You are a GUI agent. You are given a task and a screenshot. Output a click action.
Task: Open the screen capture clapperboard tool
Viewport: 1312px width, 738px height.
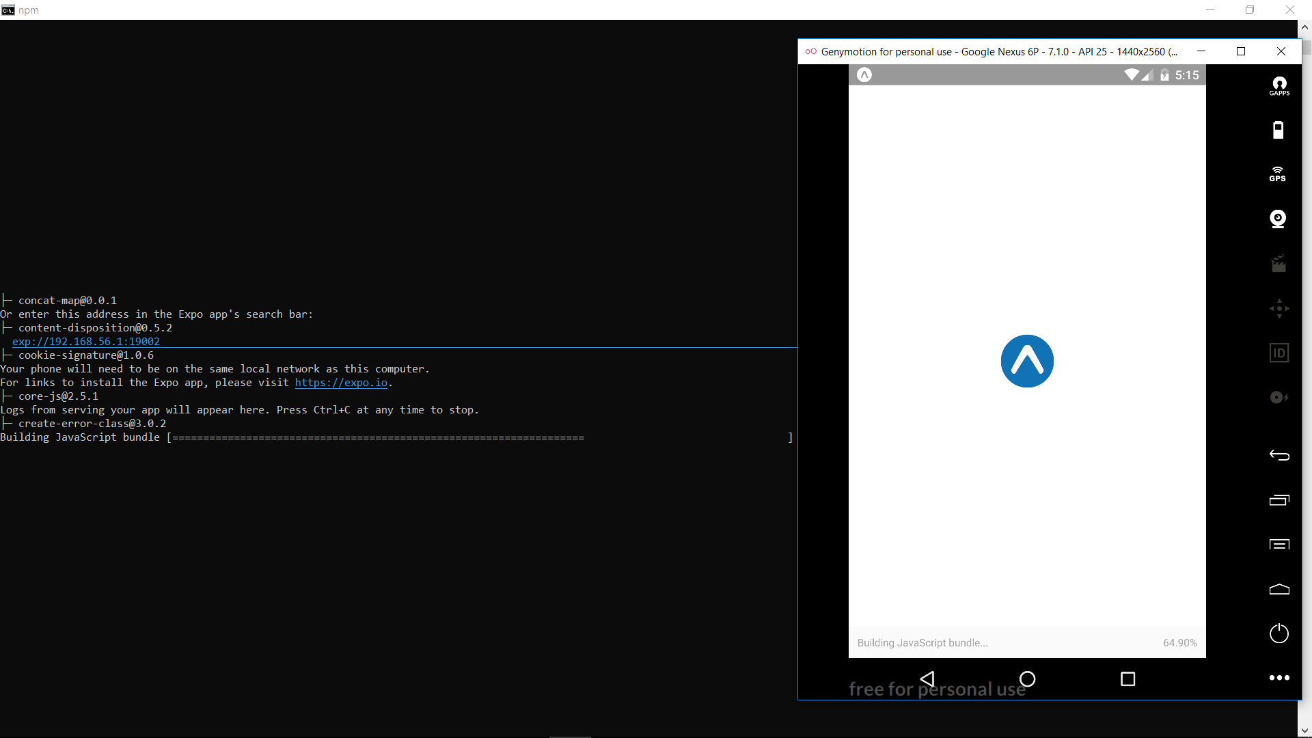[x=1279, y=263]
